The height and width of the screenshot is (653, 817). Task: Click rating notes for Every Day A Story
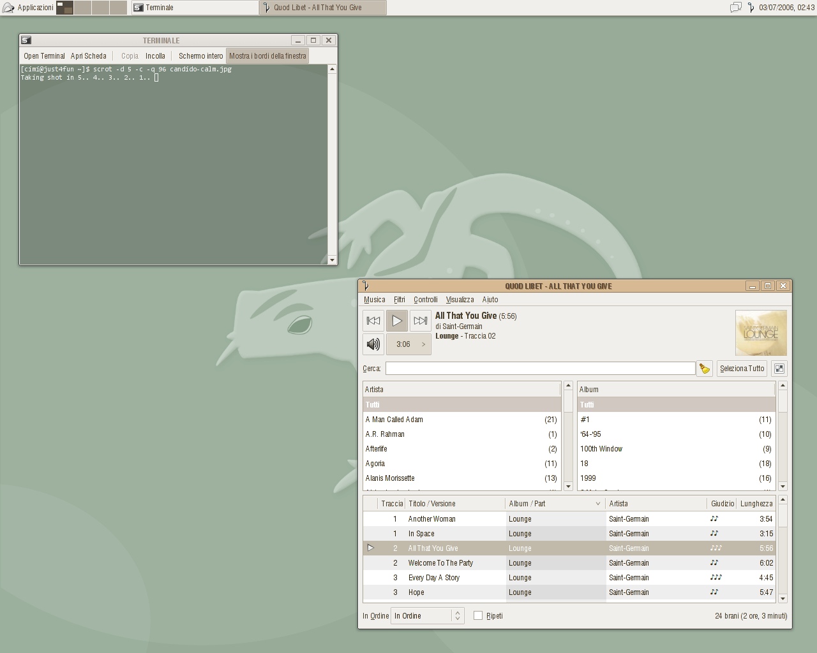click(716, 578)
